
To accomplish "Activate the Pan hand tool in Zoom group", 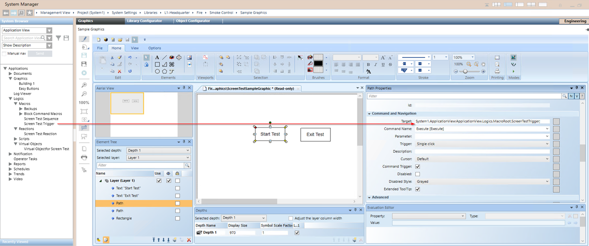I will (483, 64).
